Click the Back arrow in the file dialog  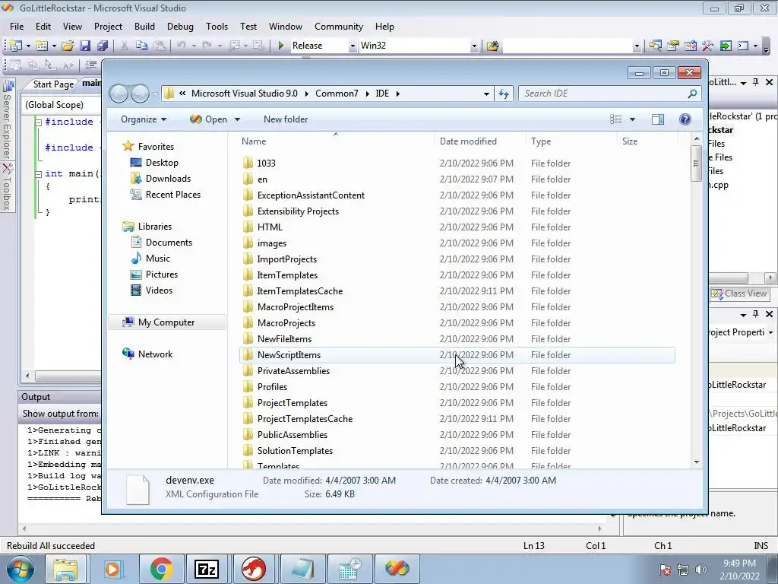click(x=119, y=94)
